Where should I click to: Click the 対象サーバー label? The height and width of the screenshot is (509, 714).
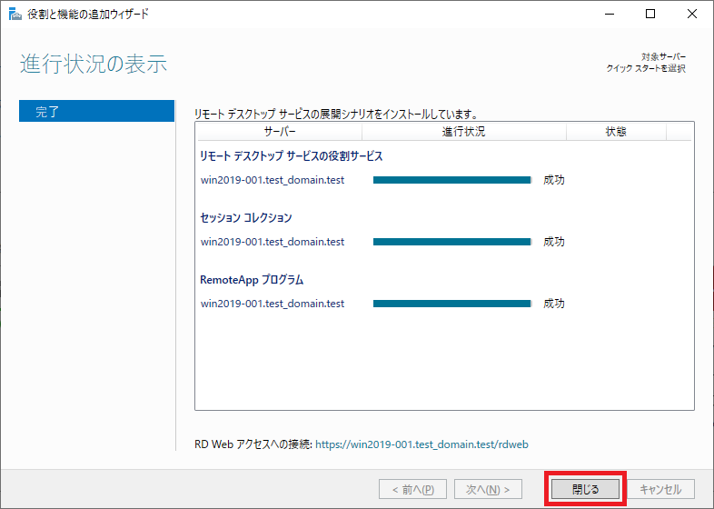[663, 57]
